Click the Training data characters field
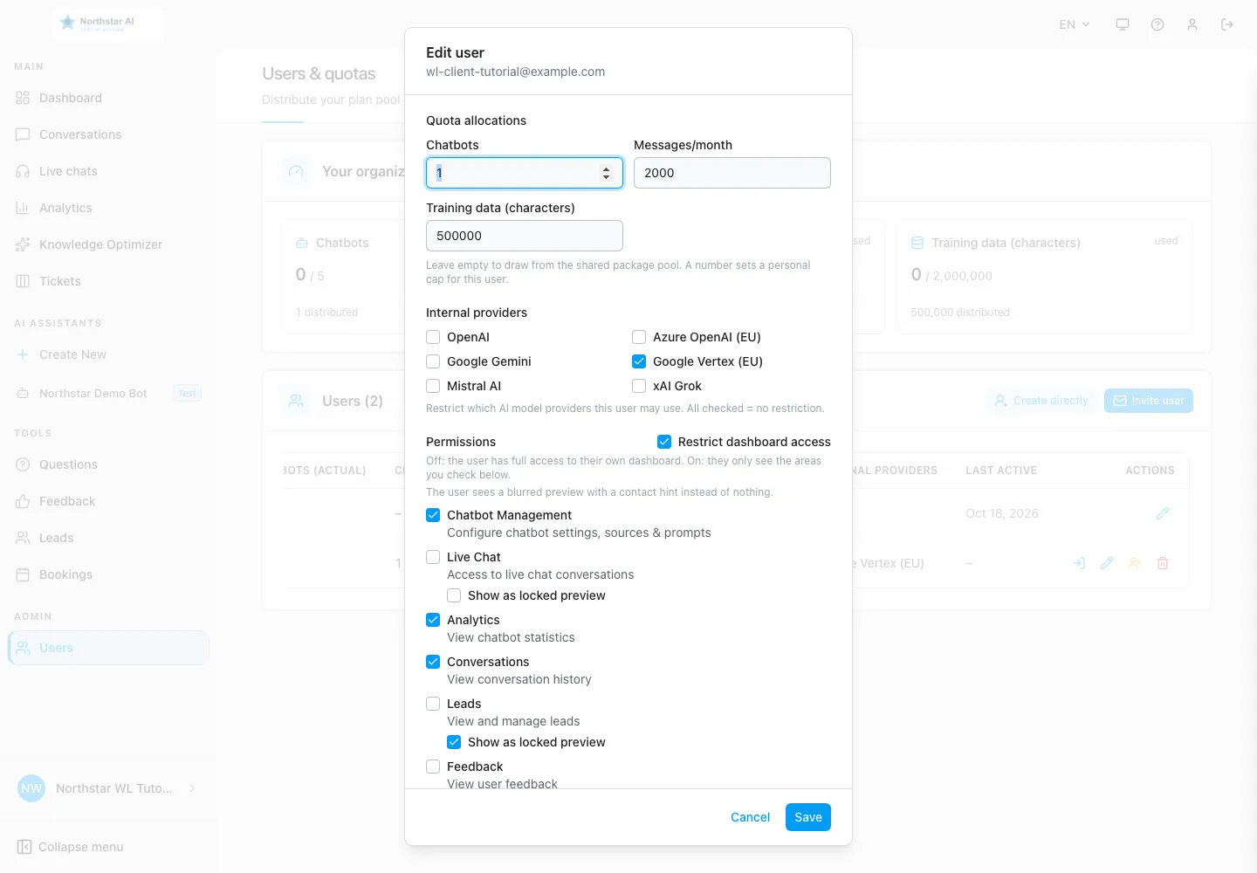1257x873 pixels. tap(525, 236)
